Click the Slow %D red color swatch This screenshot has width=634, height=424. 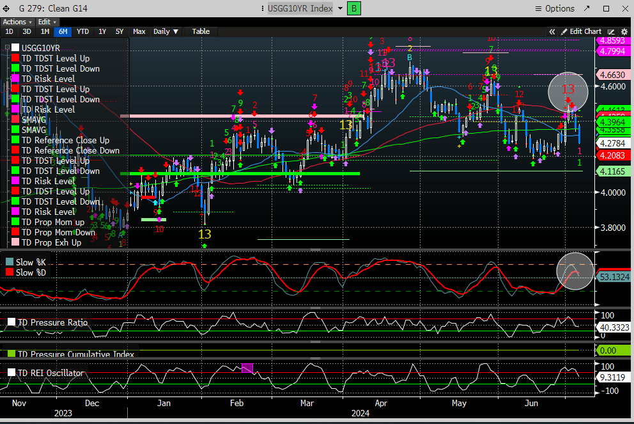tap(10, 272)
